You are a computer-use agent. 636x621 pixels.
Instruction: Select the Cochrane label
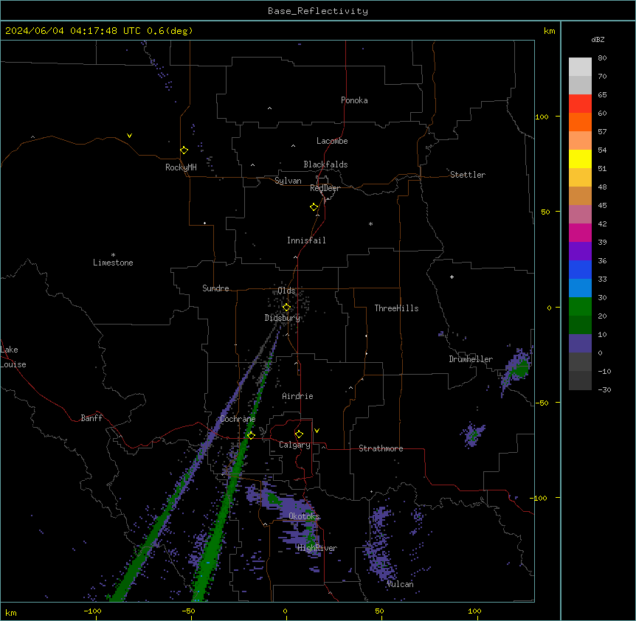click(x=238, y=419)
